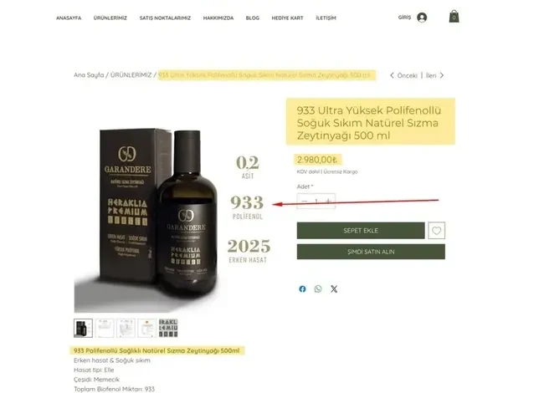Go to next product with İleri arrow

[434, 75]
